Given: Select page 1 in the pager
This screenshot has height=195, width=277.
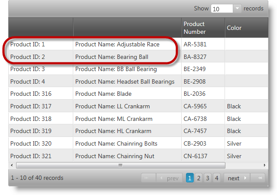Looking at the screenshot, I should tap(190, 178).
